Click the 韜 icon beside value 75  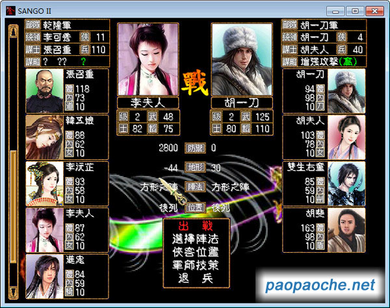[x=152, y=129]
